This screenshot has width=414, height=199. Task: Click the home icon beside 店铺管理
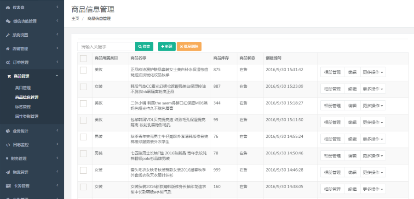(8, 49)
